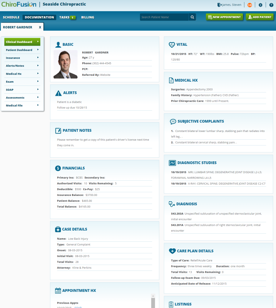This screenshot has height=308, width=276.
Task: Open the settings gear icon
Action: coord(260,5)
